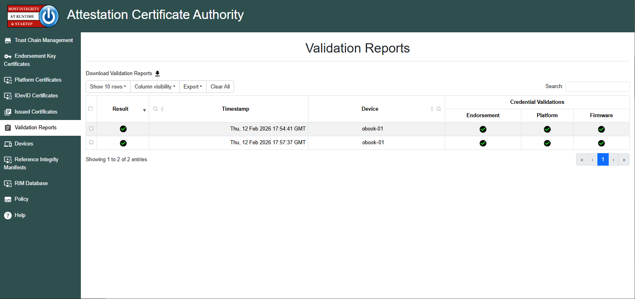This screenshot has height=299, width=635.
Task: Click Firmware checkmark in 17:54:41 row
Action: pos(601,129)
